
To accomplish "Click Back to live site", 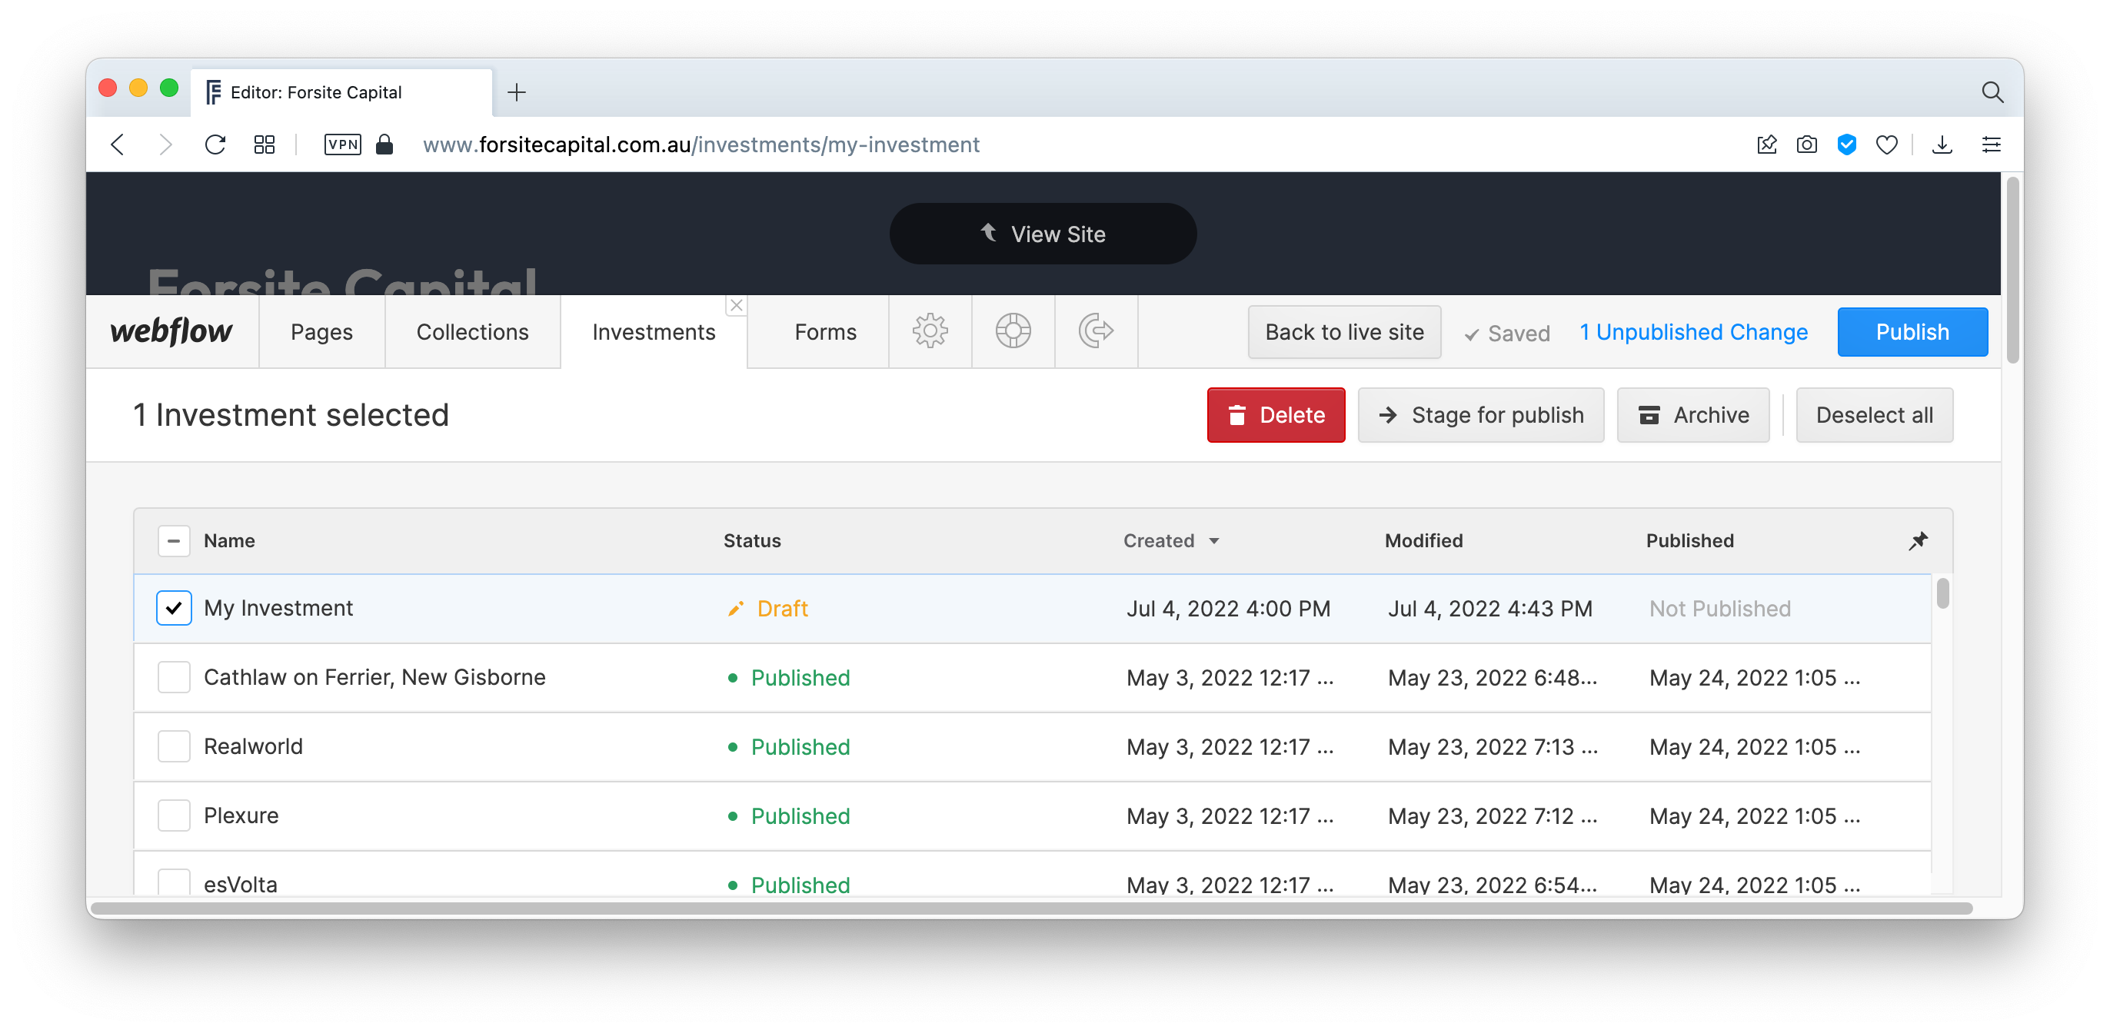I will pyautogui.click(x=1344, y=331).
